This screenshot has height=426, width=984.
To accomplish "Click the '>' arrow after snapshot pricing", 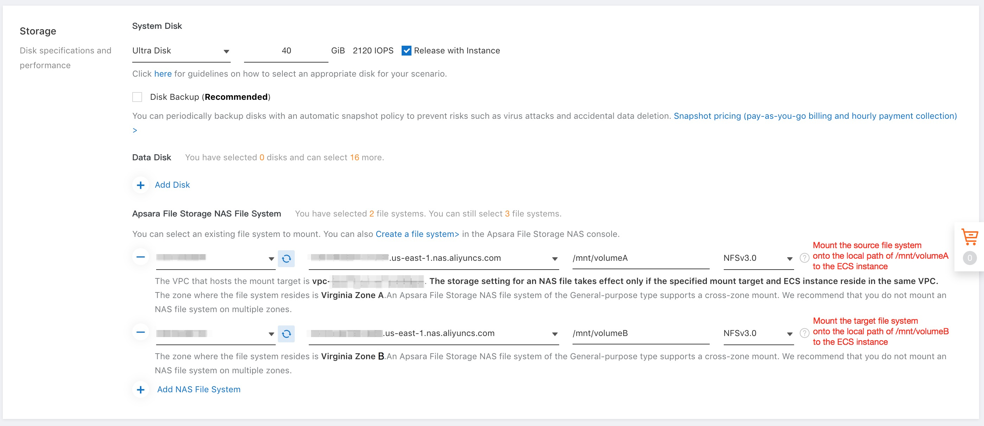I will tap(134, 130).
